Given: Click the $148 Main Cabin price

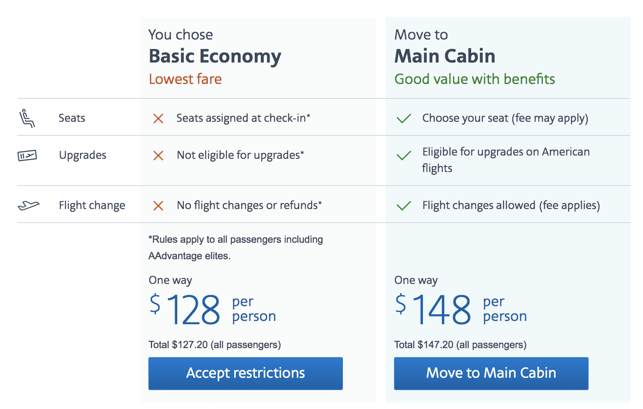Looking at the screenshot, I should point(439,309).
